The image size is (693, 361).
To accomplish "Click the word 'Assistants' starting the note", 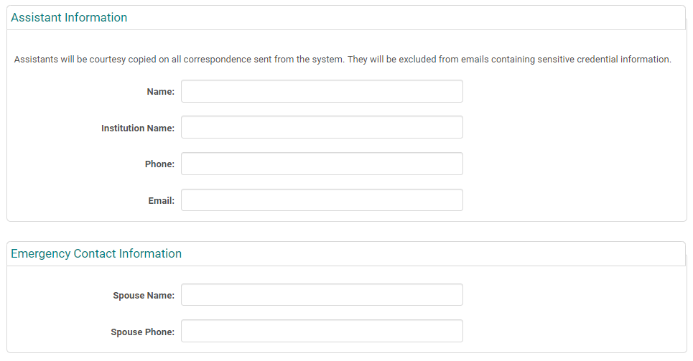I will tap(35, 60).
